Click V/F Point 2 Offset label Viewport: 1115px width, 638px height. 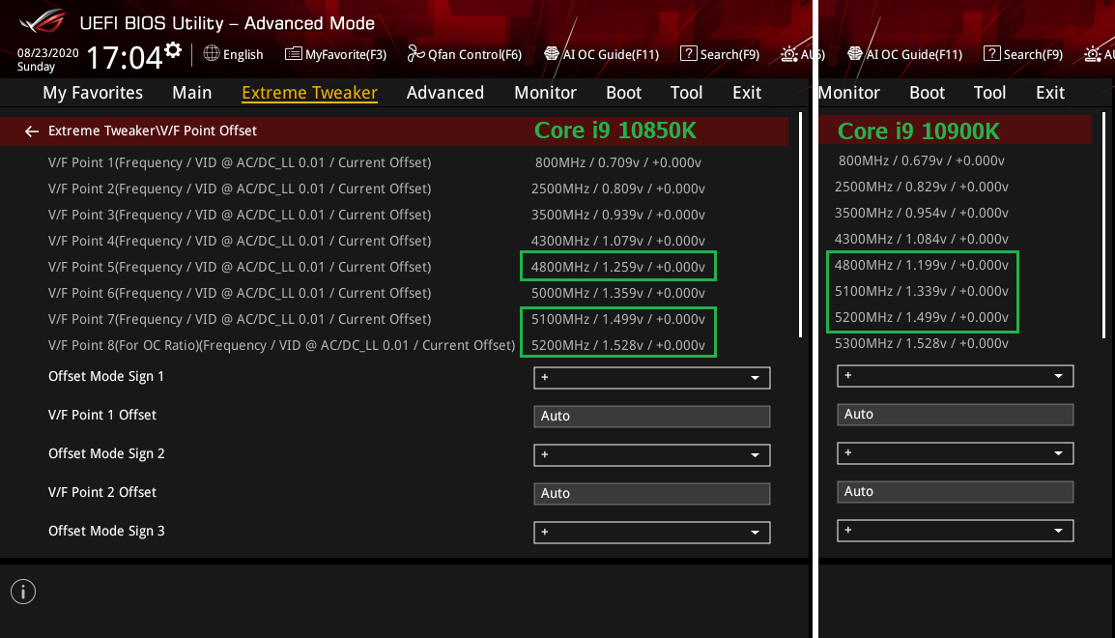tap(101, 492)
